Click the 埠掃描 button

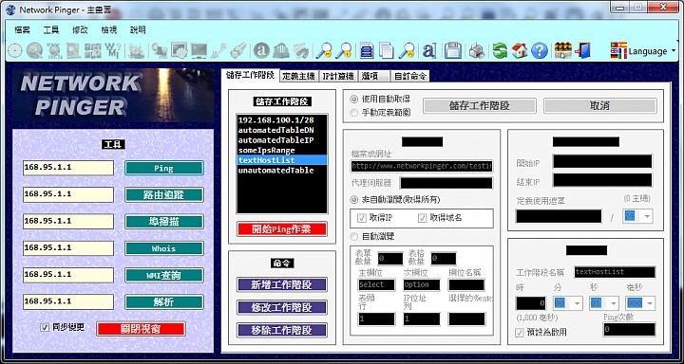pyautogui.click(x=164, y=222)
